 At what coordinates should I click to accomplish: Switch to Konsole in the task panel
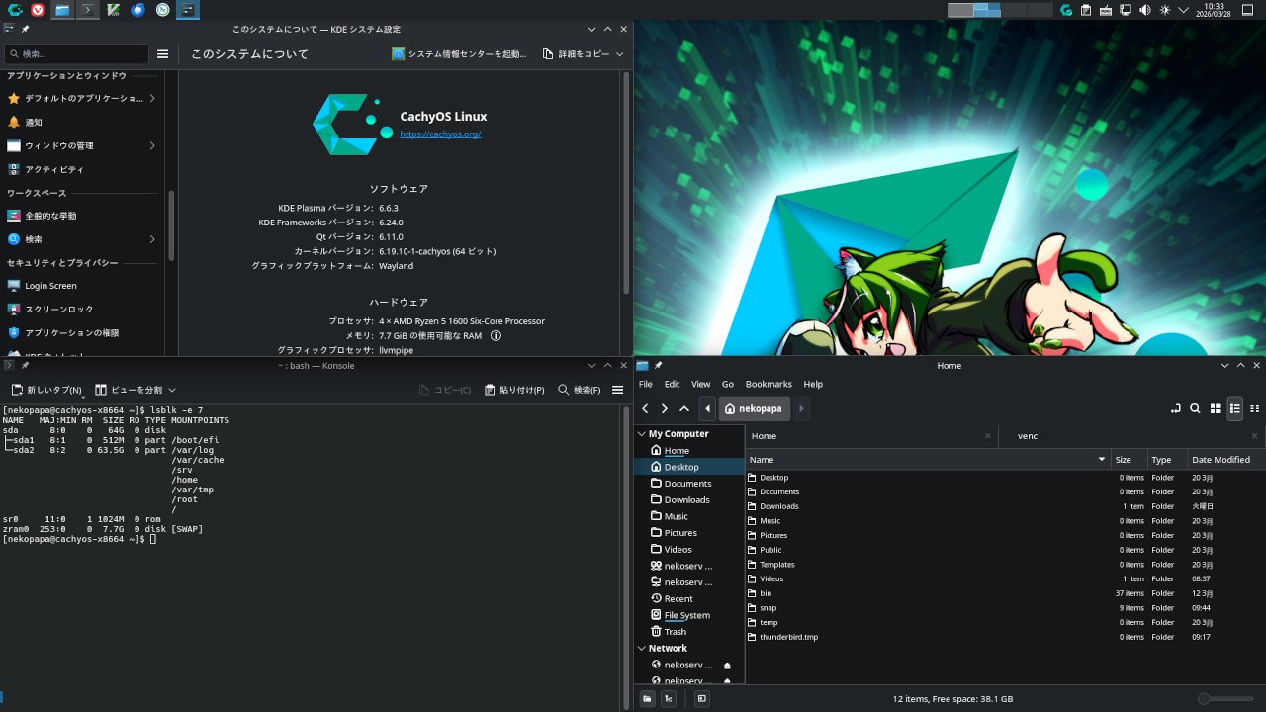(88, 10)
